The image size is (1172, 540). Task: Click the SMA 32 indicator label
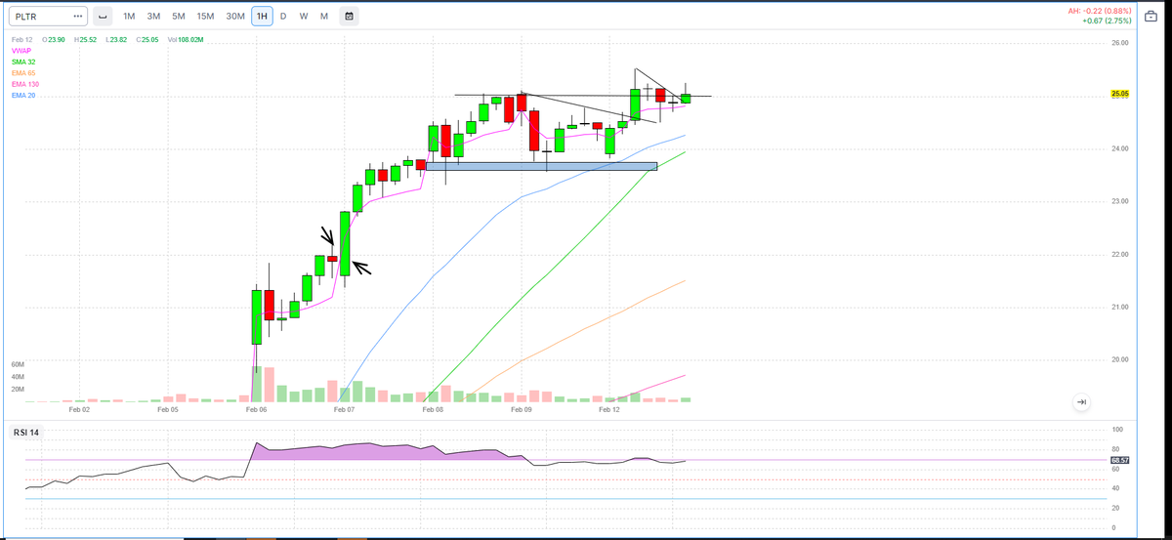click(23, 62)
